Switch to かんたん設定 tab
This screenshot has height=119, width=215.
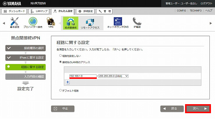63,11
